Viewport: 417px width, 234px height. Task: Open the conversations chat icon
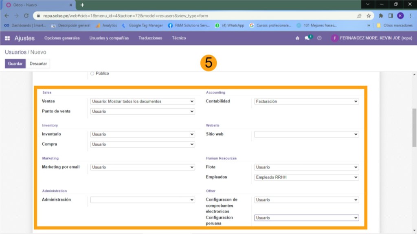[308, 38]
